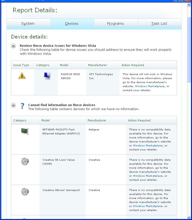Image resolution: width=192 pixels, height=220 pixels.
Task: Click the monitor category icon for RADEON 8500
Action: coord(47,76)
